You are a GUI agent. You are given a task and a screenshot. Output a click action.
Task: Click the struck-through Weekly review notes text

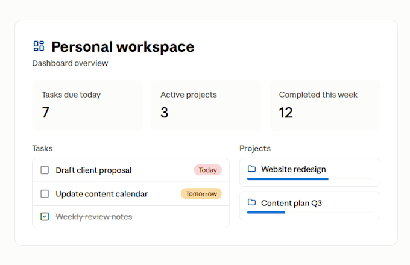pyautogui.click(x=94, y=217)
